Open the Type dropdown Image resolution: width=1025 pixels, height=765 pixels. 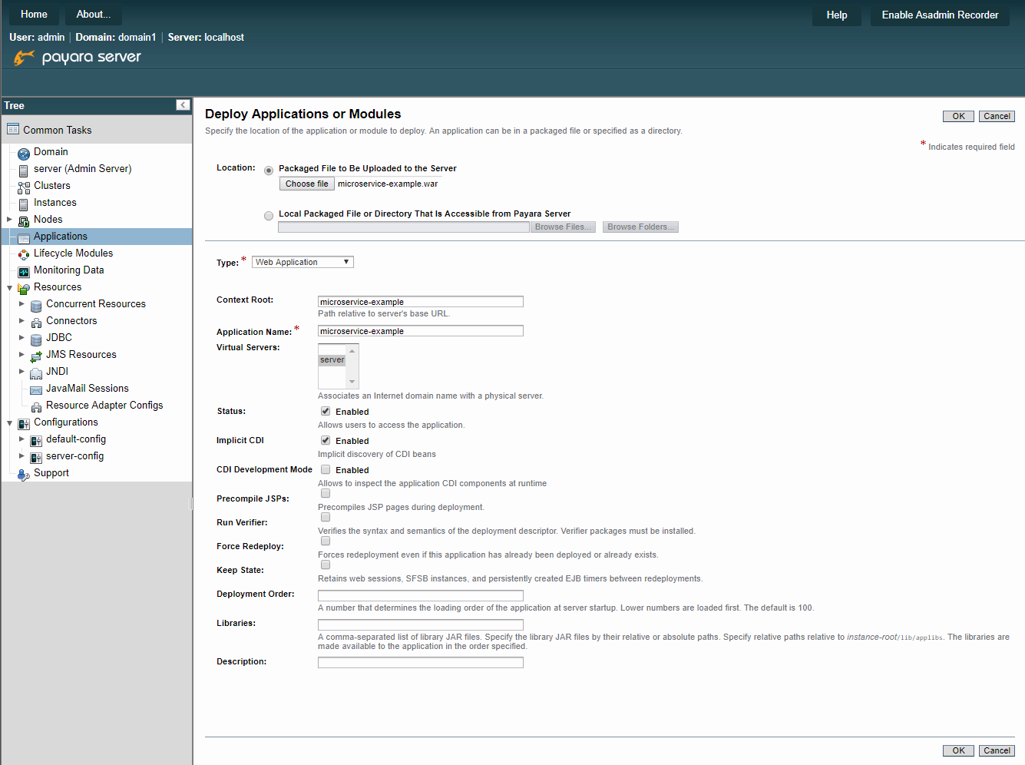click(x=302, y=261)
